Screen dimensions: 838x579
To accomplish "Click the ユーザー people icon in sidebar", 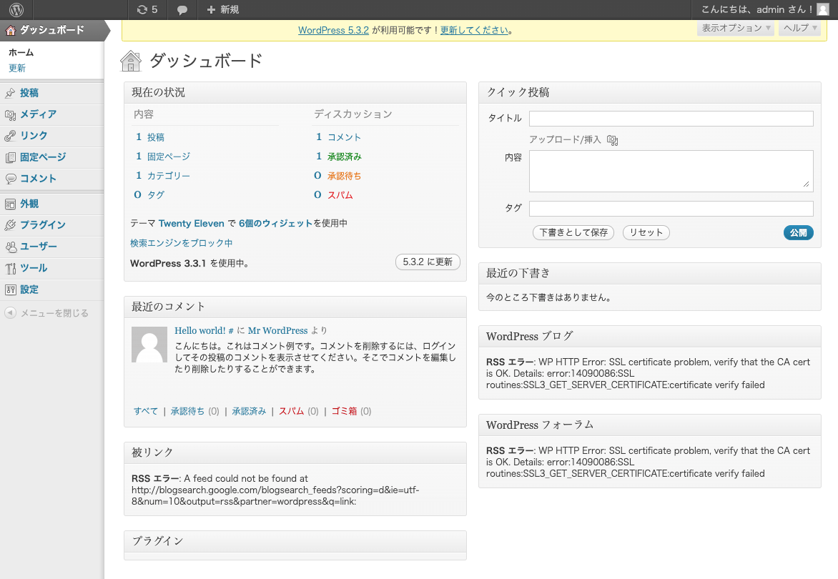I will click(x=10, y=247).
